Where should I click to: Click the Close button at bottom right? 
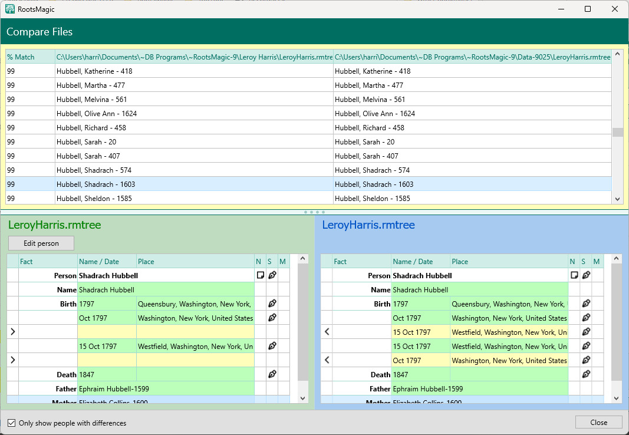pos(598,422)
